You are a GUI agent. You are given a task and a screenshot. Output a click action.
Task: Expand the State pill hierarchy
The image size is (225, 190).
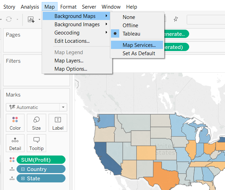[23, 179]
